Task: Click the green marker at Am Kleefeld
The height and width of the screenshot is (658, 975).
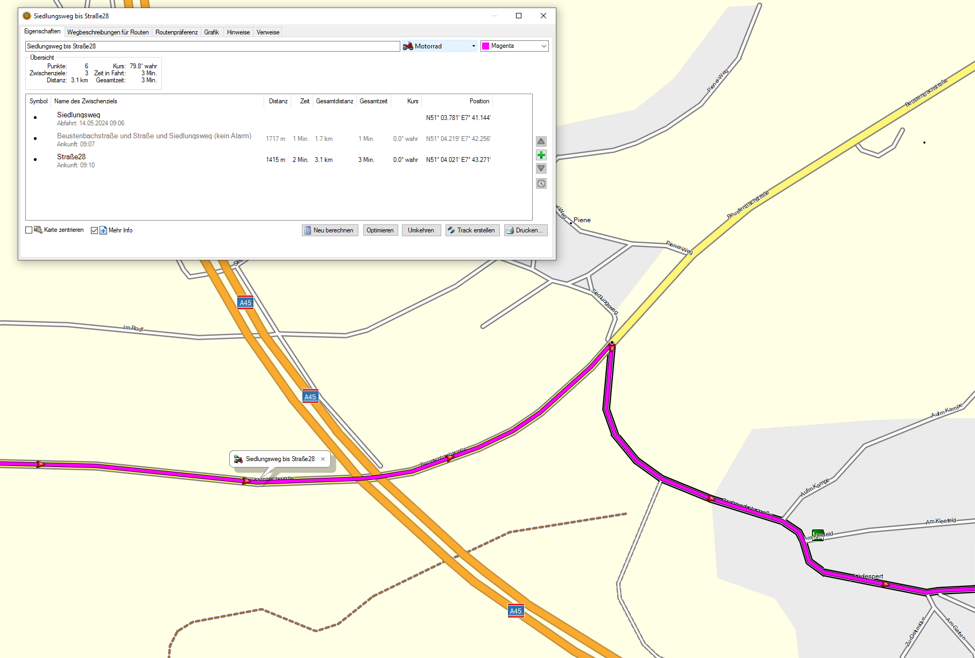Action: [x=817, y=535]
